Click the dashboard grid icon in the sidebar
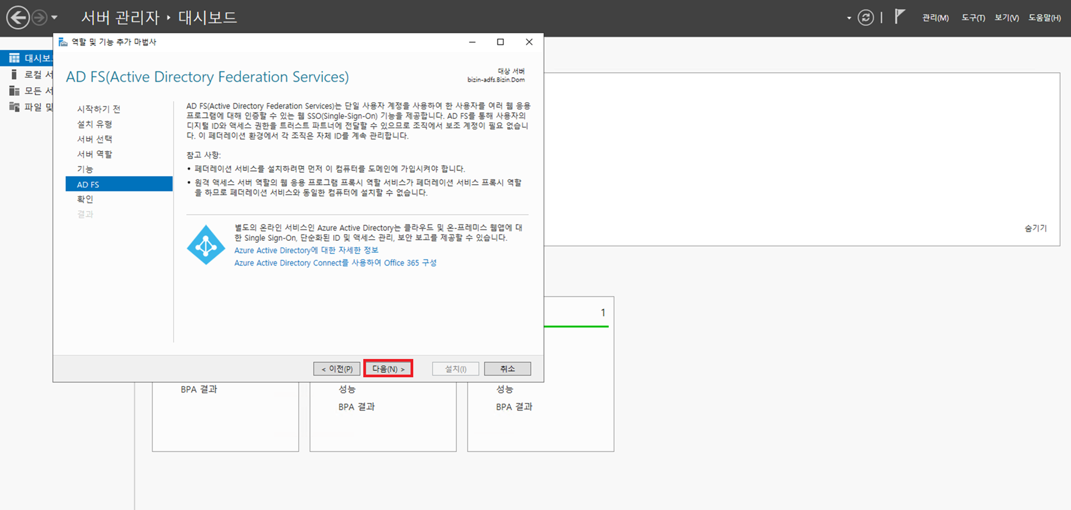Viewport: 1071px width, 510px height. coord(14,58)
